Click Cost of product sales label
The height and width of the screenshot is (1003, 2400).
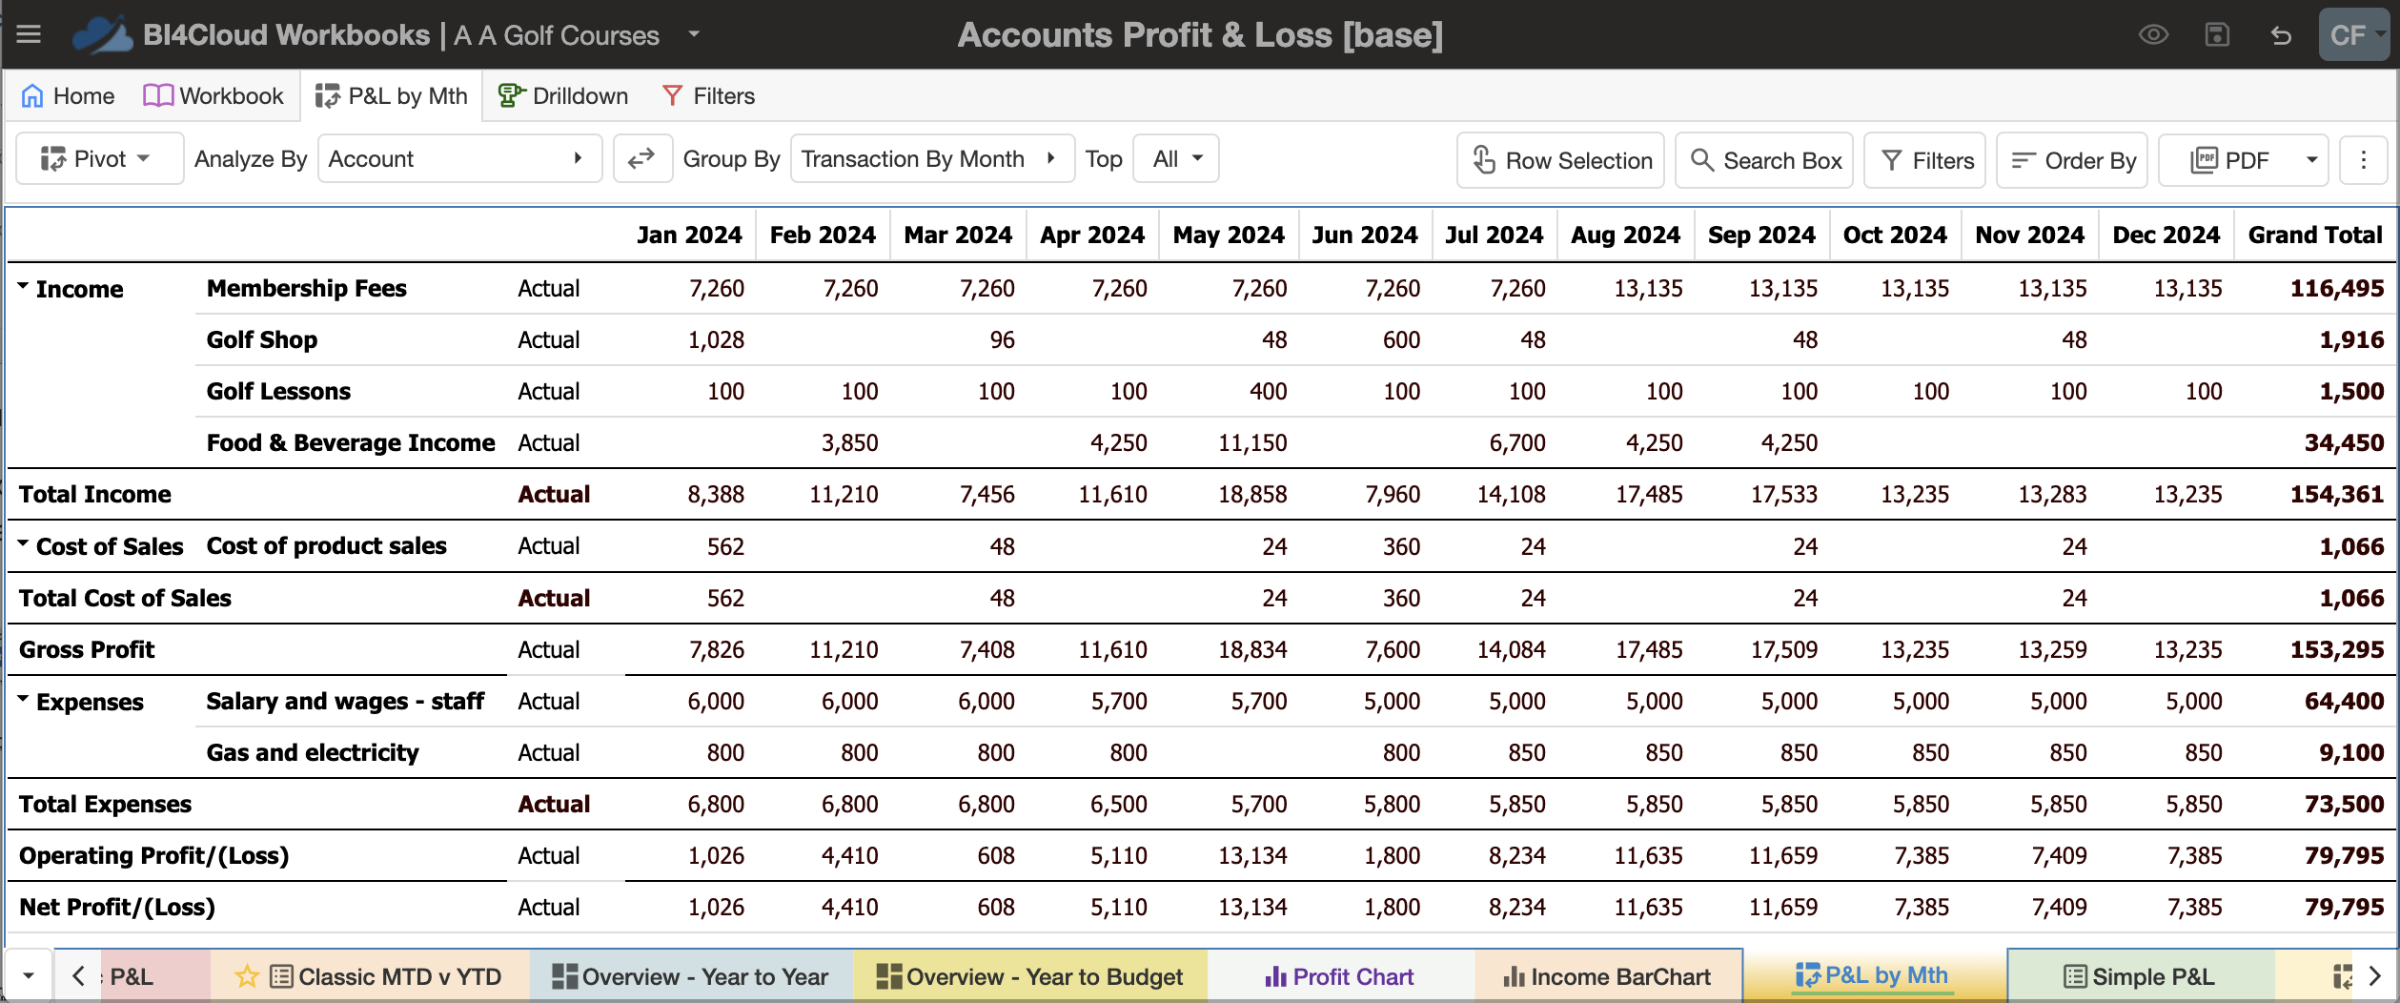tap(327, 546)
